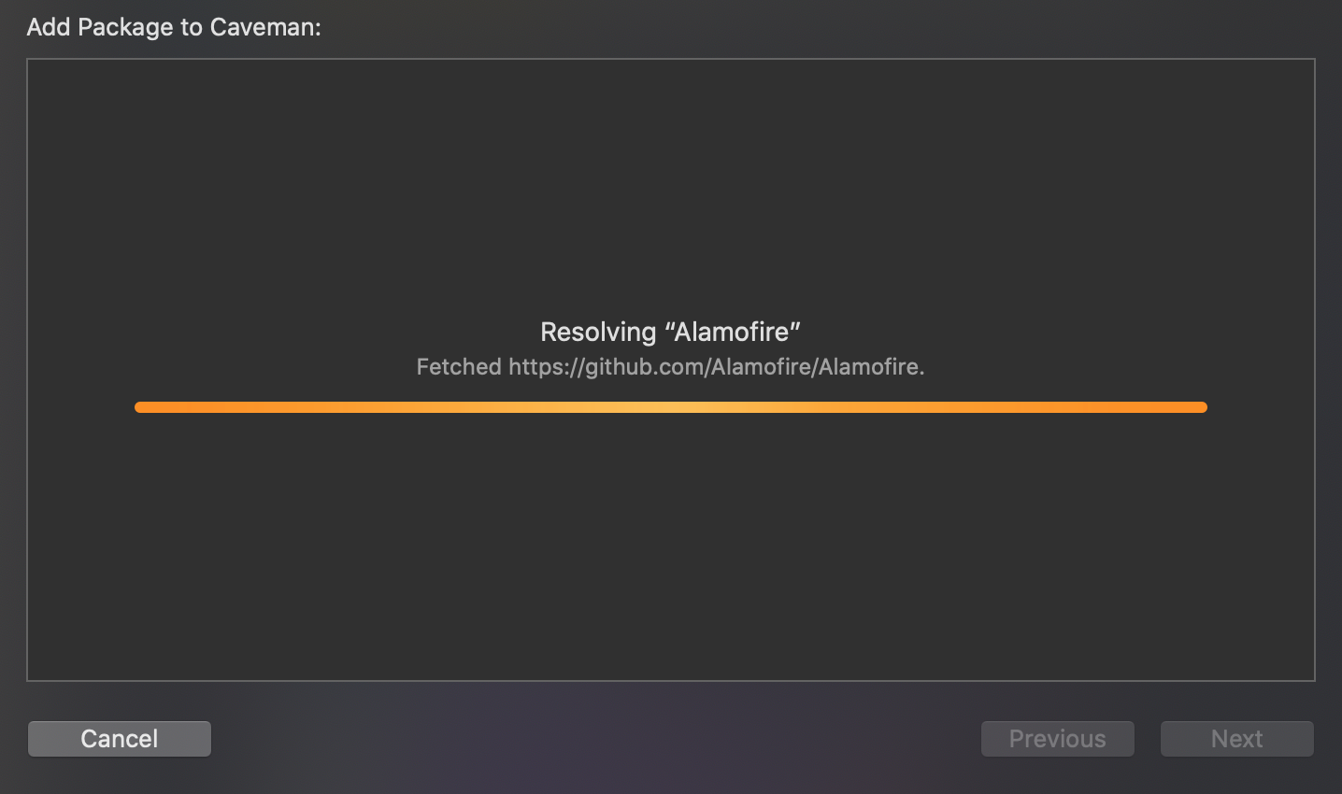This screenshot has width=1342, height=794.
Task: Cancel adding the package
Action: (x=120, y=739)
